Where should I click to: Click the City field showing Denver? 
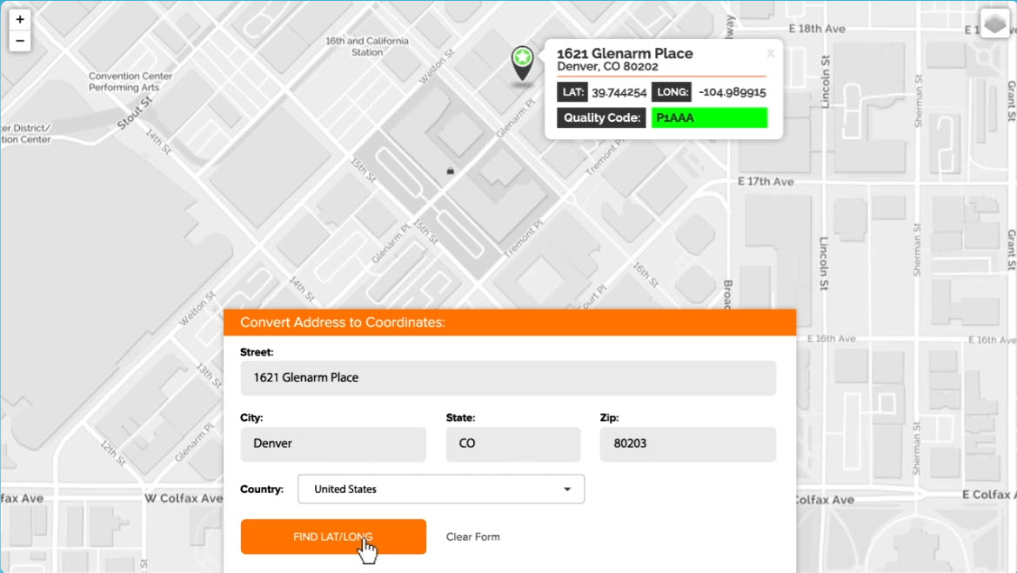332,443
